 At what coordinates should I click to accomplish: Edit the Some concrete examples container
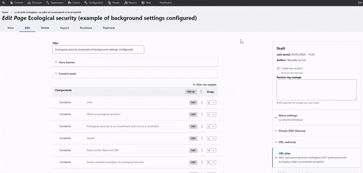(193, 163)
